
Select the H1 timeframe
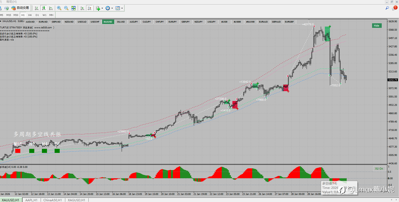tap(23, 15)
